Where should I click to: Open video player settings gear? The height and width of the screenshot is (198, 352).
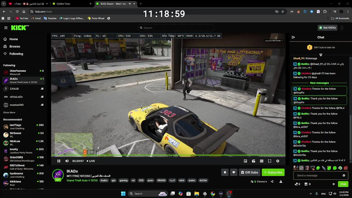click(278, 161)
